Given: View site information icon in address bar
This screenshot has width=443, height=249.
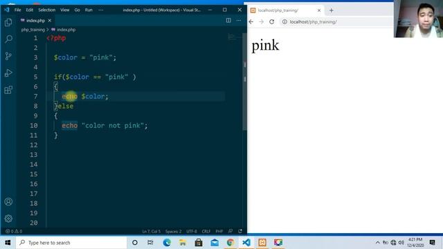Looking at the screenshot, I should point(284,21).
